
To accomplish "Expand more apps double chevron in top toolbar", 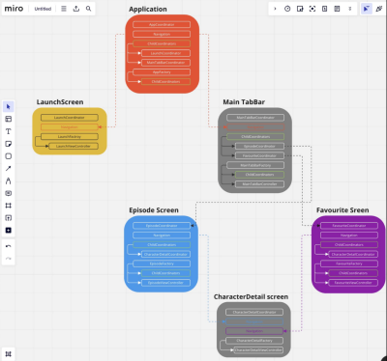I will [349, 9].
